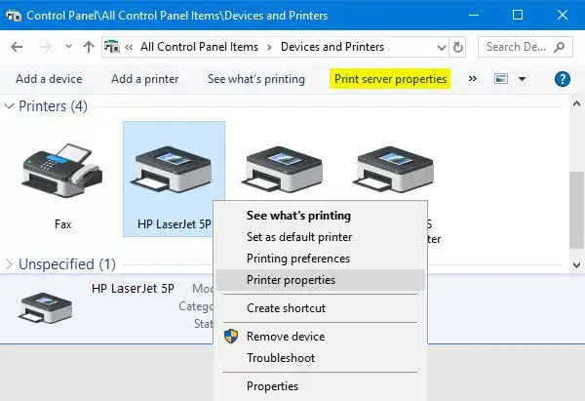This screenshot has width=585, height=401.
Task: Click Add a printer
Action: point(144,79)
